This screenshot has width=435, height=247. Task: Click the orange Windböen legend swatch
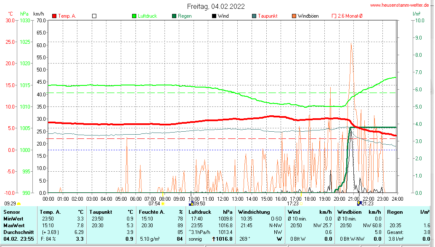pyautogui.click(x=294, y=16)
